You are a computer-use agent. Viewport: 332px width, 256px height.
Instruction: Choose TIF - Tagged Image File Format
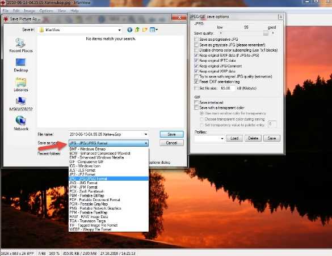point(108,225)
